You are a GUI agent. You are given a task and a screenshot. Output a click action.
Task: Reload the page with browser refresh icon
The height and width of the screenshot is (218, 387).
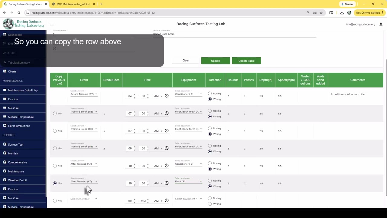click(19, 13)
